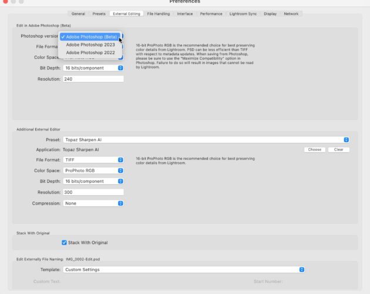Click the Clear application button

coord(338,149)
